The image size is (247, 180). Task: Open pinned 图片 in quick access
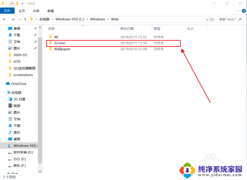17,48
